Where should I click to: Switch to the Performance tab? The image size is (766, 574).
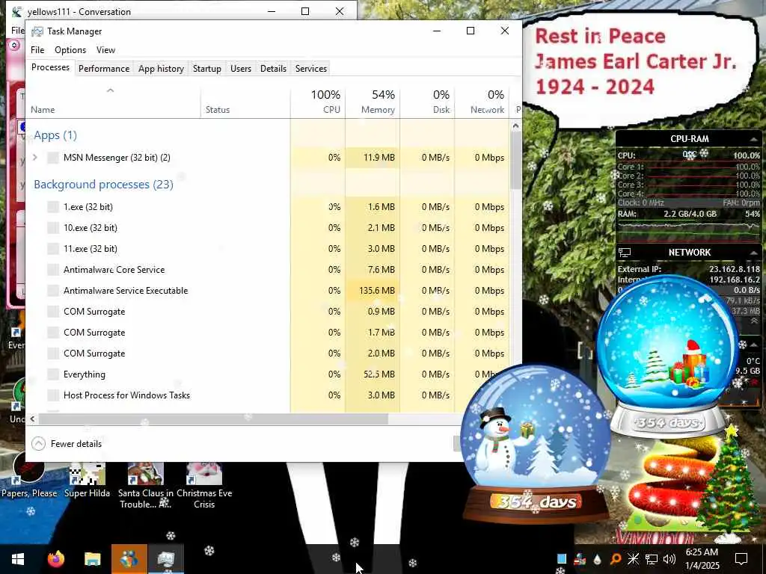104,68
